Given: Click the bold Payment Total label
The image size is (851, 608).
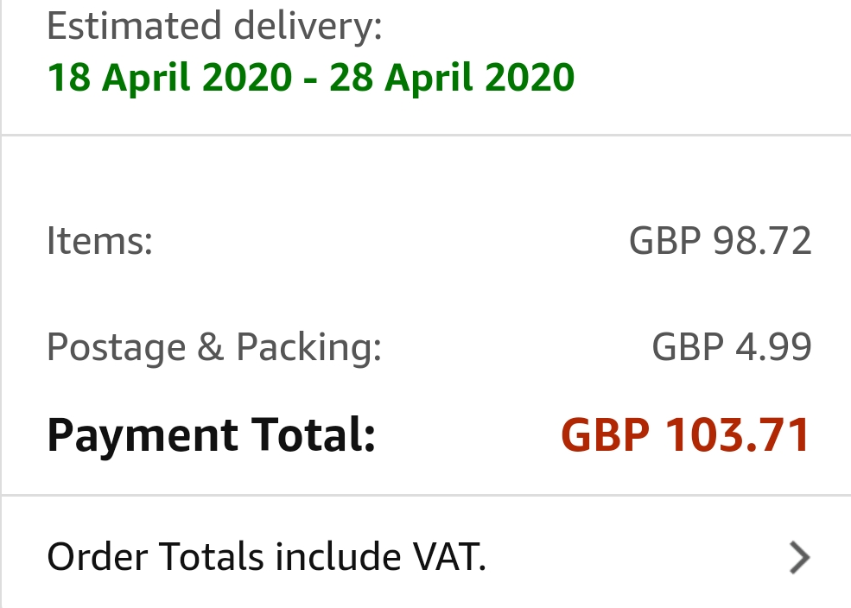Looking at the screenshot, I should [212, 435].
